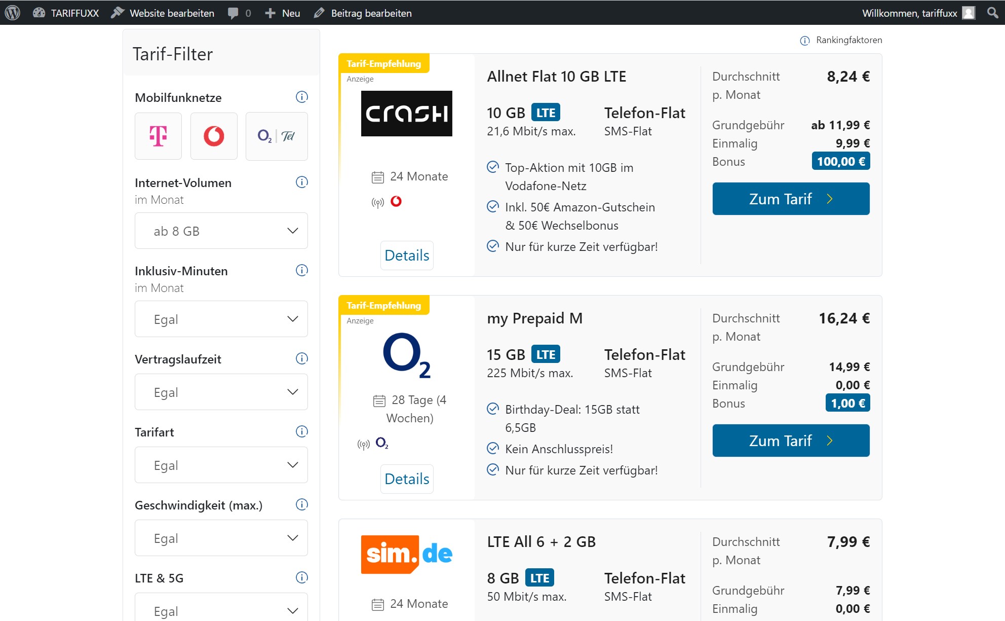Click the Rankingfaktoren info icon

coord(804,41)
